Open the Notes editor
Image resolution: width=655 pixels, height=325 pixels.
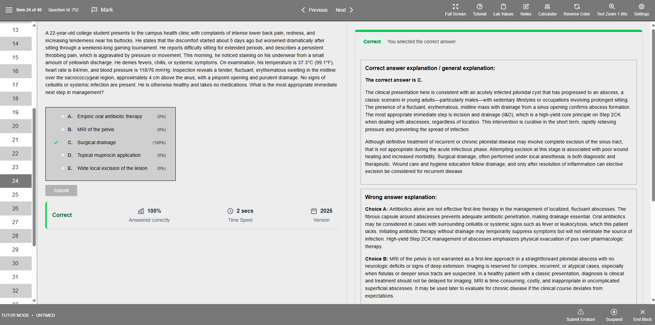coord(526,10)
